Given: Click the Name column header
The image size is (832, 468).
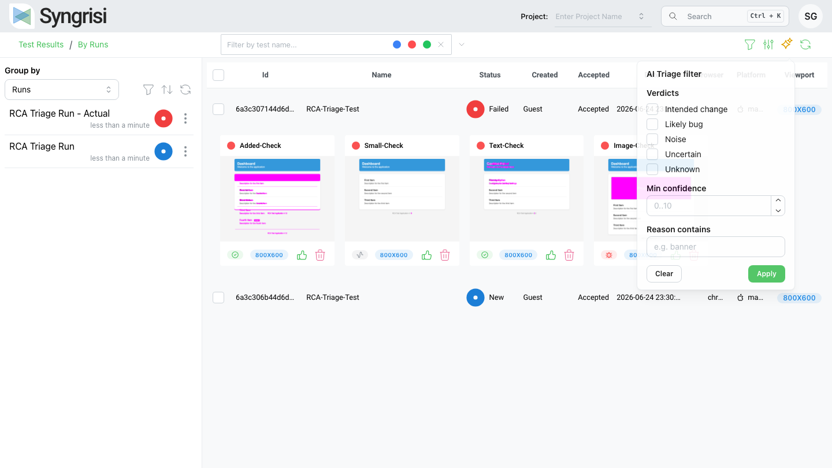Looking at the screenshot, I should point(381,75).
